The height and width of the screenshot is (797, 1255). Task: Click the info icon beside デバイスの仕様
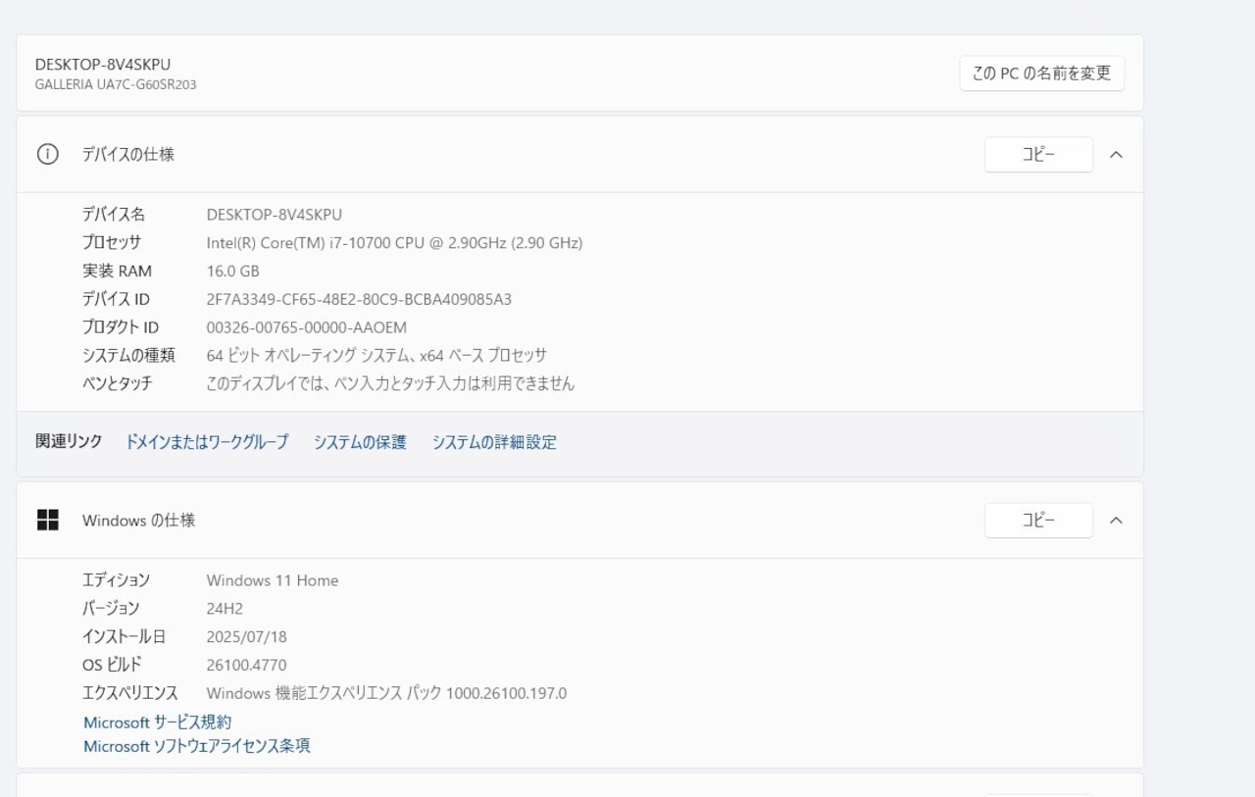pos(47,154)
